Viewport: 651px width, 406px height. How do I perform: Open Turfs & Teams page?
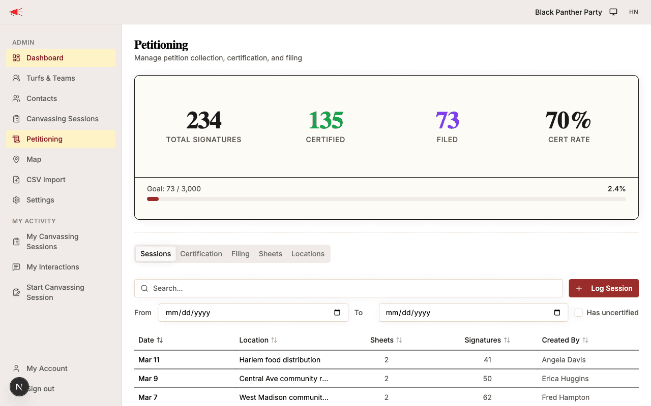coord(61,78)
